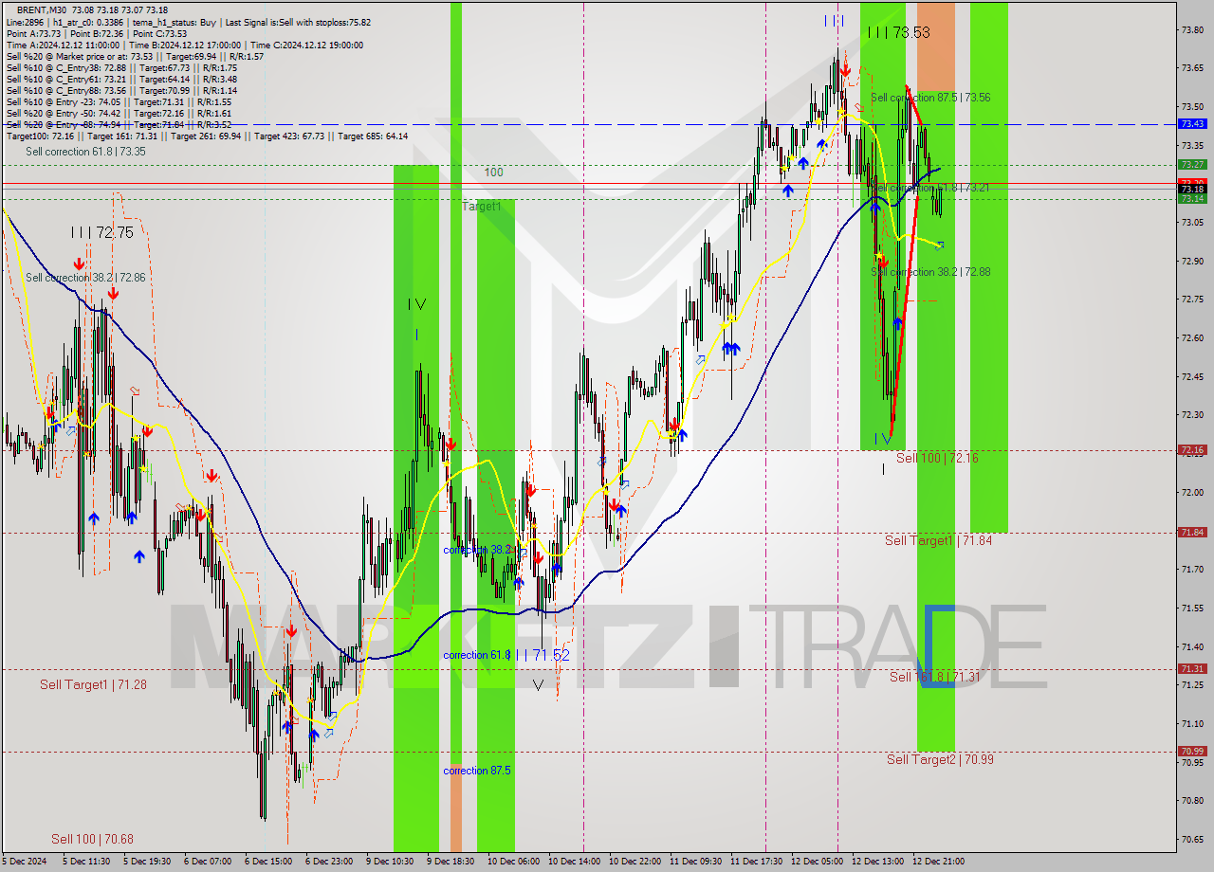Click the 'Time A:2024.12.12 11:00:00' line

186,45
